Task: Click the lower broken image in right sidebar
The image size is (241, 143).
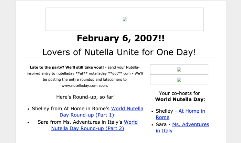Action: [x=179, y=80]
